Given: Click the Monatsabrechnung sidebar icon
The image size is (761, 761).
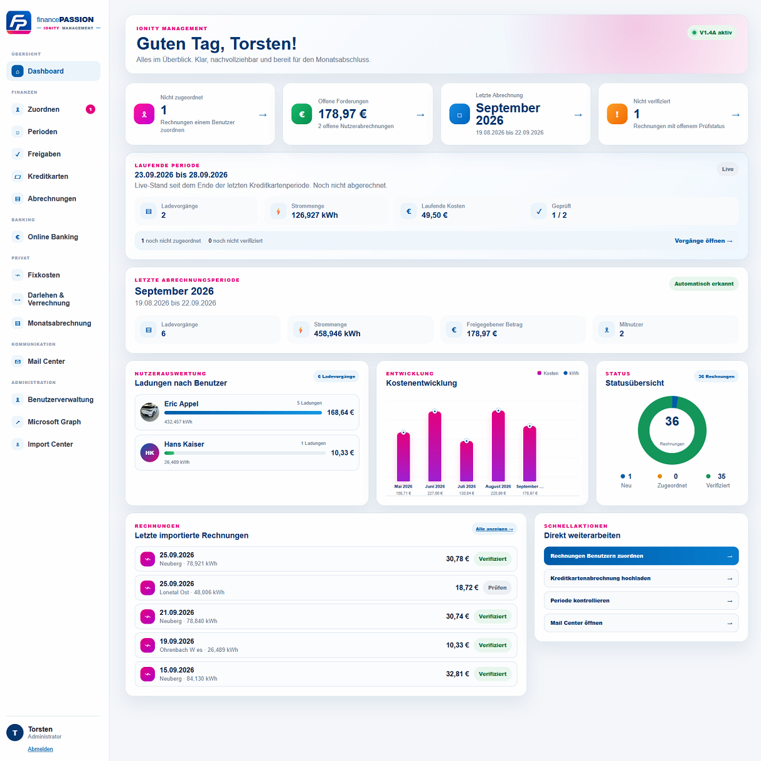Looking at the screenshot, I should tap(18, 324).
